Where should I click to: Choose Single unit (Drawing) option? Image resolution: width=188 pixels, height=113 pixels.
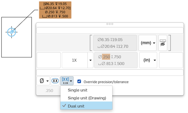pos(86,98)
